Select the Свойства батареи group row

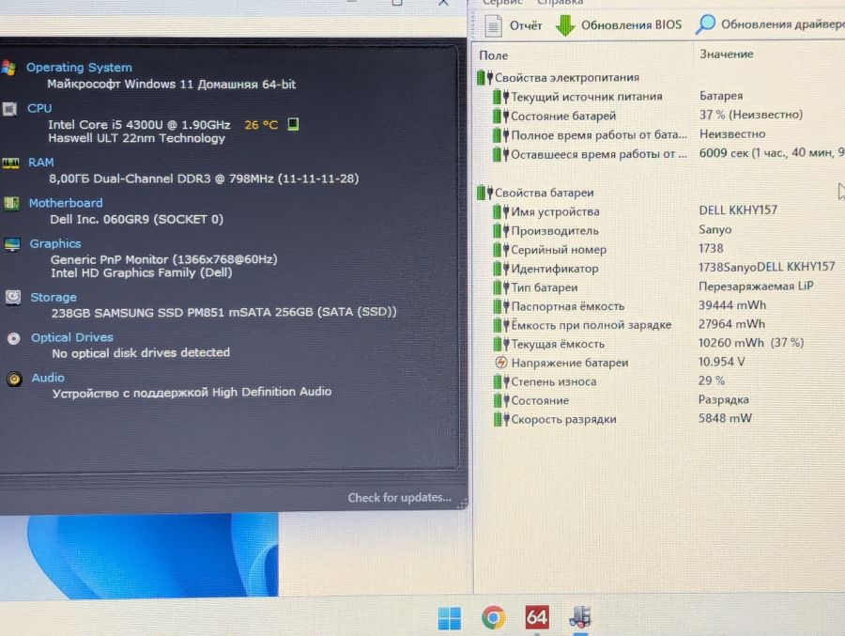(536, 193)
